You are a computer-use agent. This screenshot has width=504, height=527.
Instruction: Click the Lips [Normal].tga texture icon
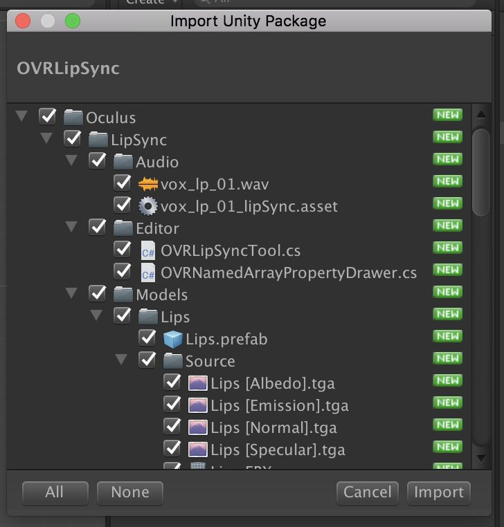click(x=197, y=427)
